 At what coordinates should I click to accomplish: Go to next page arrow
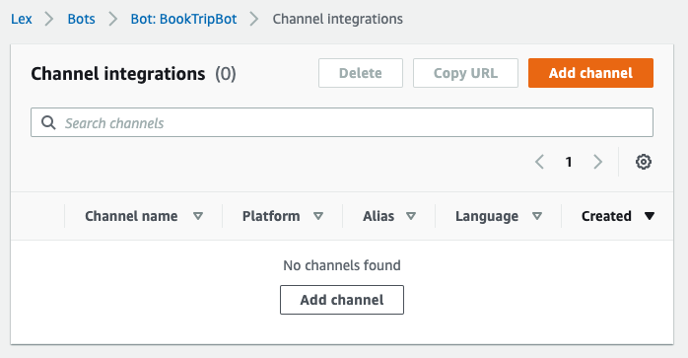tap(597, 162)
